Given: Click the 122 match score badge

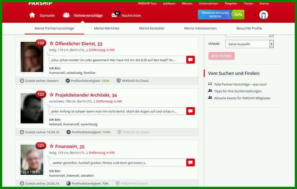Looking at the screenshot, I should tap(41, 94).
